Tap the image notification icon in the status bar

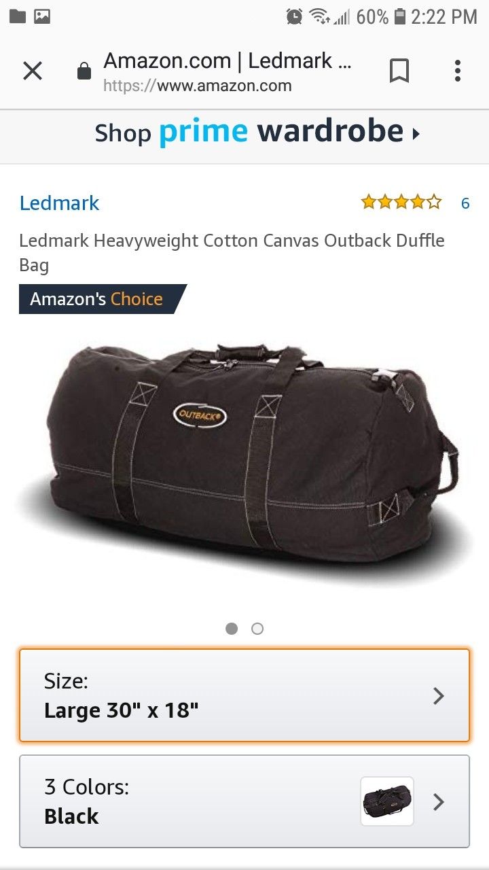pyautogui.click(x=42, y=16)
